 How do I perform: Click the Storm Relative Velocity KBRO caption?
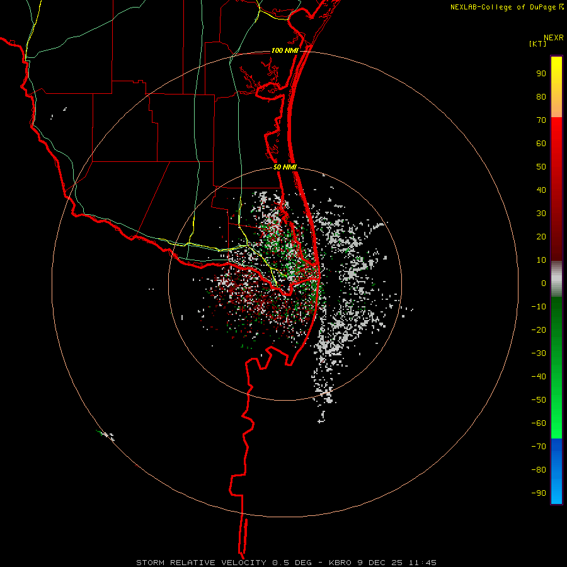pos(286,563)
